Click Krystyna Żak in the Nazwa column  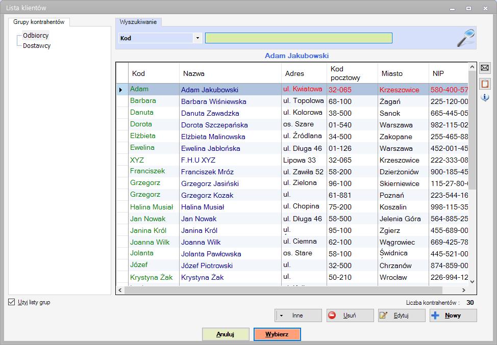click(x=230, y=277)
